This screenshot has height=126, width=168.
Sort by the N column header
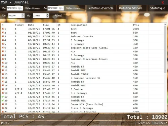3,25
